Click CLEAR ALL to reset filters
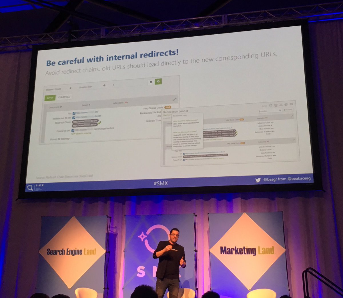343x298 pixels. click(x=64, y=96)
